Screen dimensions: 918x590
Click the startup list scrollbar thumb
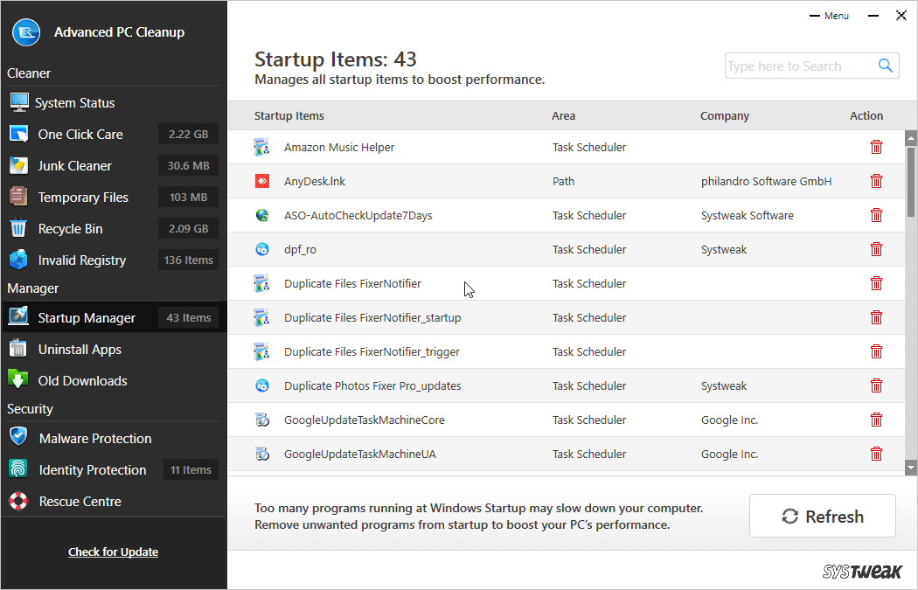coord(910,182)
